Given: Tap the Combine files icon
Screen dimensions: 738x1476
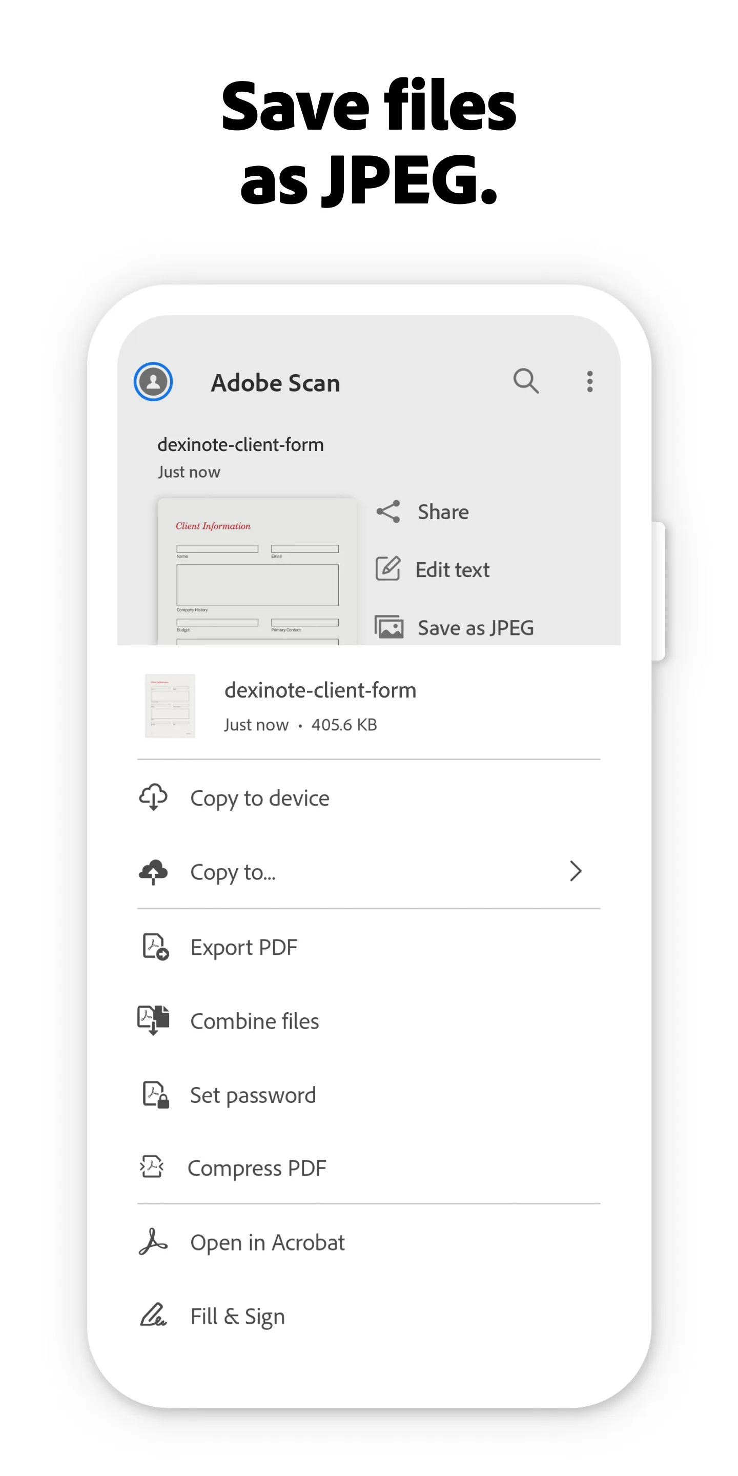Looking at the screenshot, I should point(154,1020).
